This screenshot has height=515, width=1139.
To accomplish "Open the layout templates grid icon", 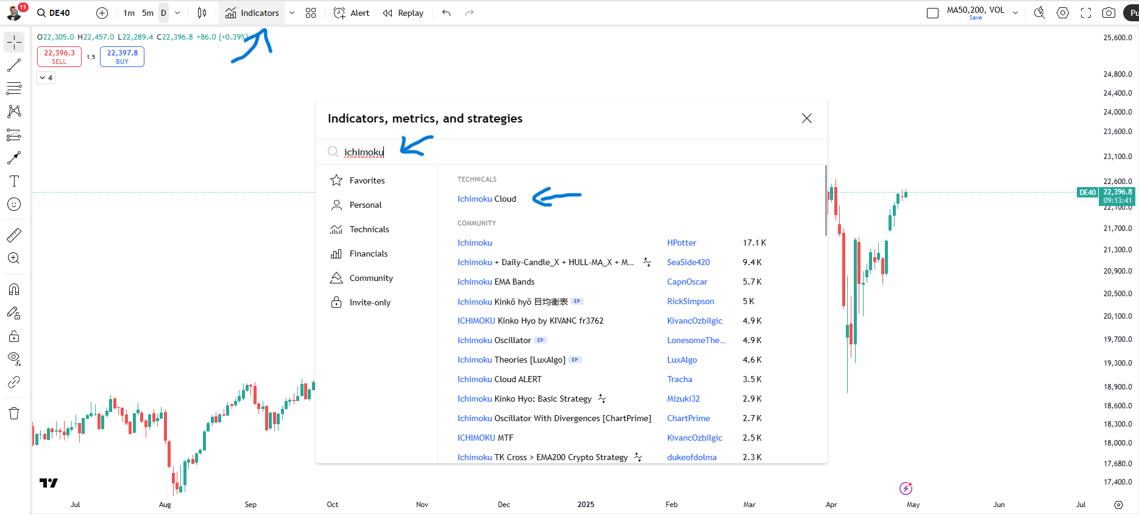I will 311,13.
